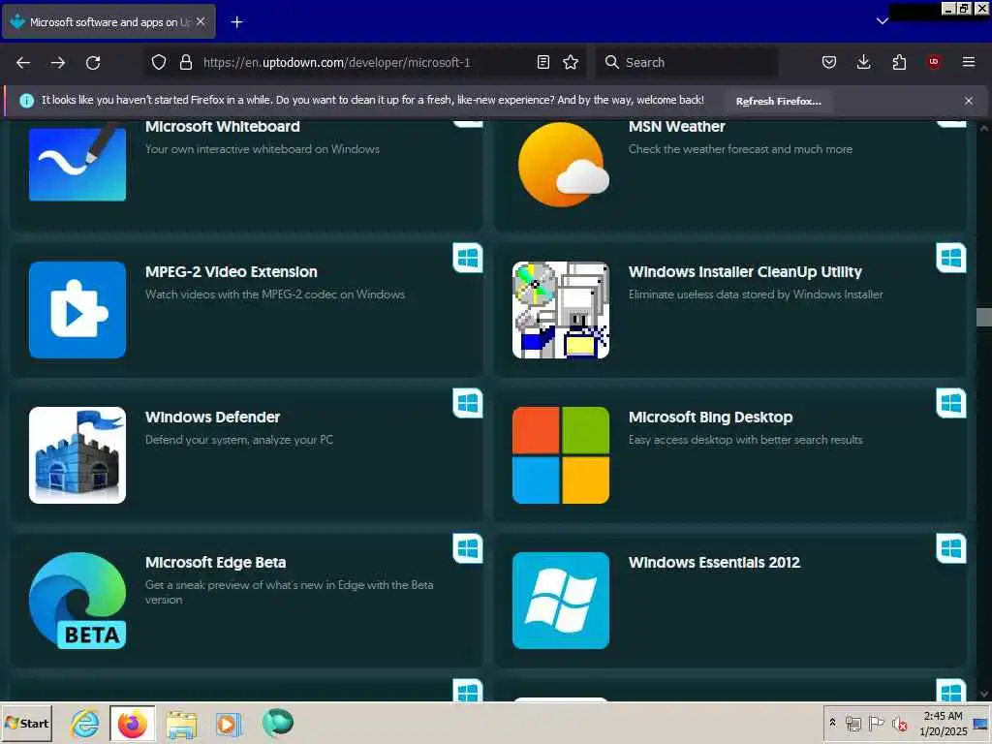This screenshot has height=744, width=992.
Task: Click Windows badge on Edge Beta card
Action: (x=468, y=548)
